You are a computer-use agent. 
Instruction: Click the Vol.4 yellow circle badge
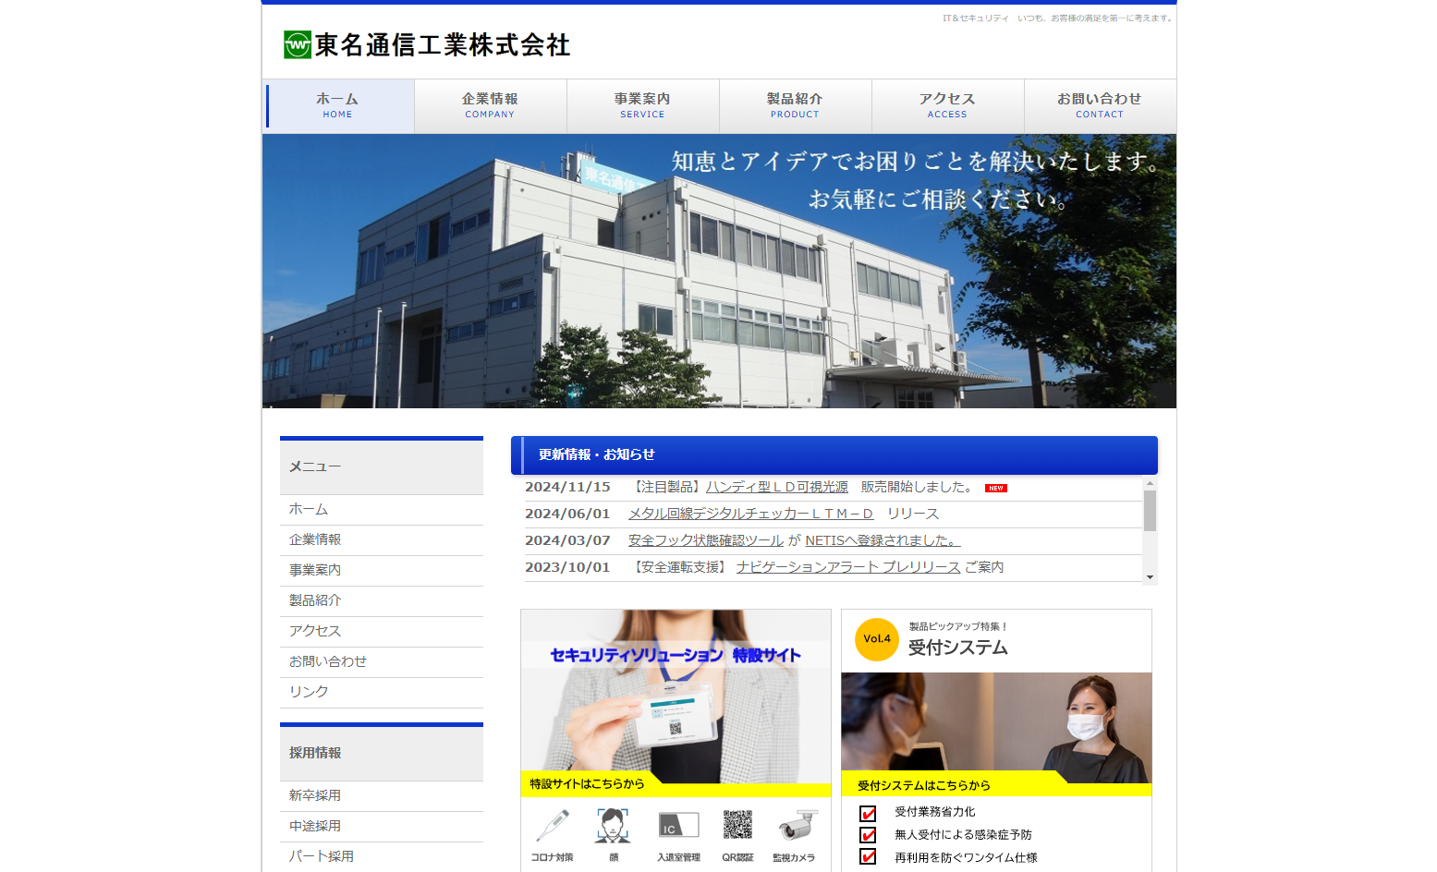pos(877,639)
